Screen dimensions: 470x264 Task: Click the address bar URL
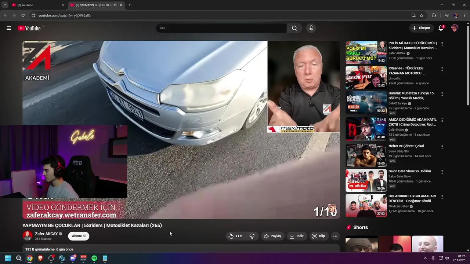pos(65,15)
